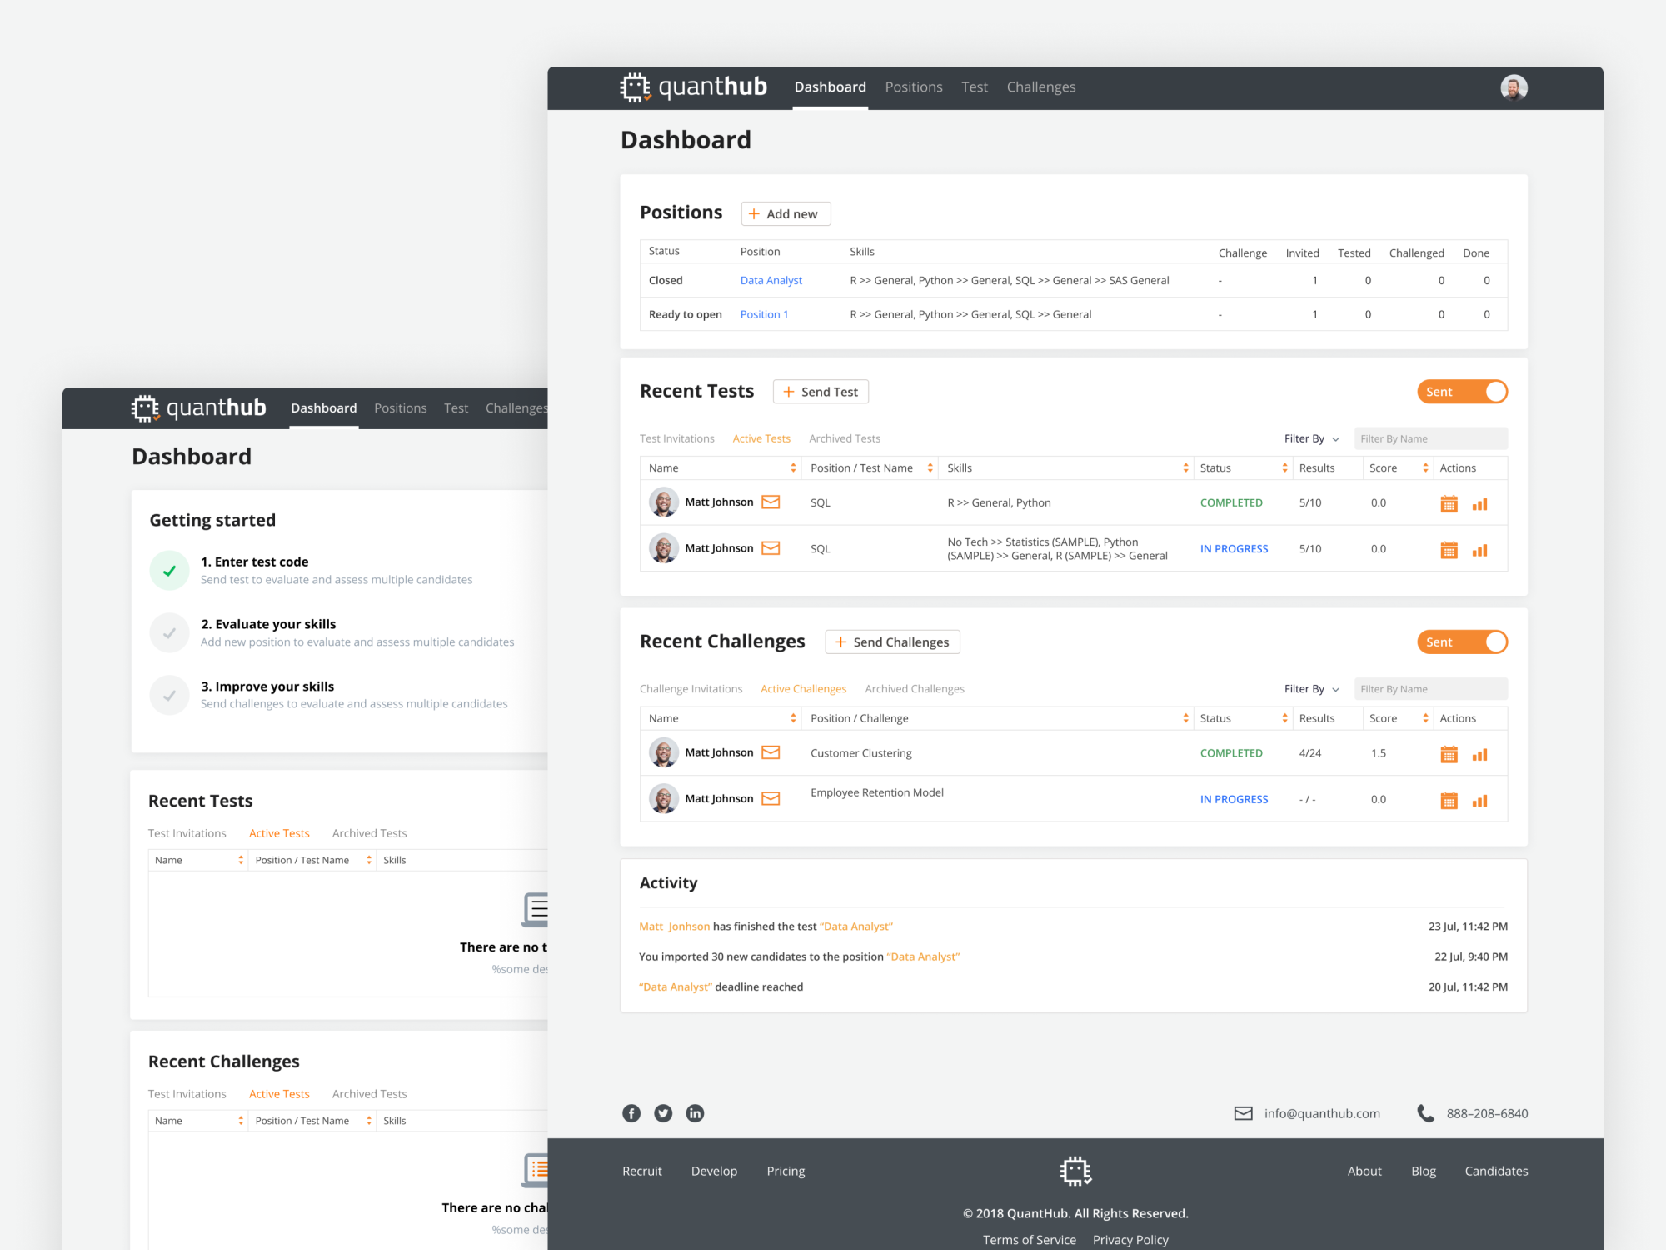Click mail icon beside Matt Johnson COMPLETED SQL test
The image size is (1666, 1250).
click(x=771, y=502)
